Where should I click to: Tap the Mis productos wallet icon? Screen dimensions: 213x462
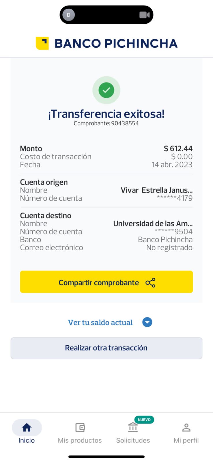[80, 427]
